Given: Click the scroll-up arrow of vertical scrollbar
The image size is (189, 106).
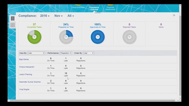Looking at the screenshot, I should (x=180, y=6).
